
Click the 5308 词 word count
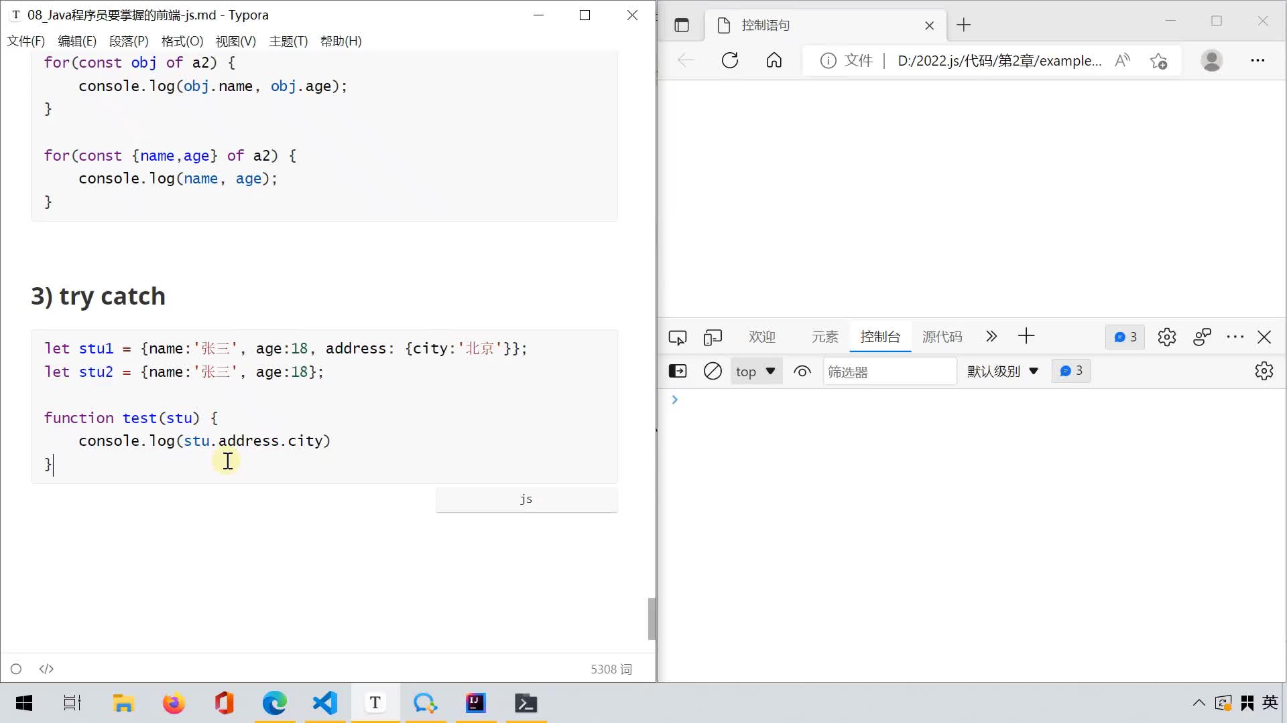pyautogui.click(x=611, y=669)
